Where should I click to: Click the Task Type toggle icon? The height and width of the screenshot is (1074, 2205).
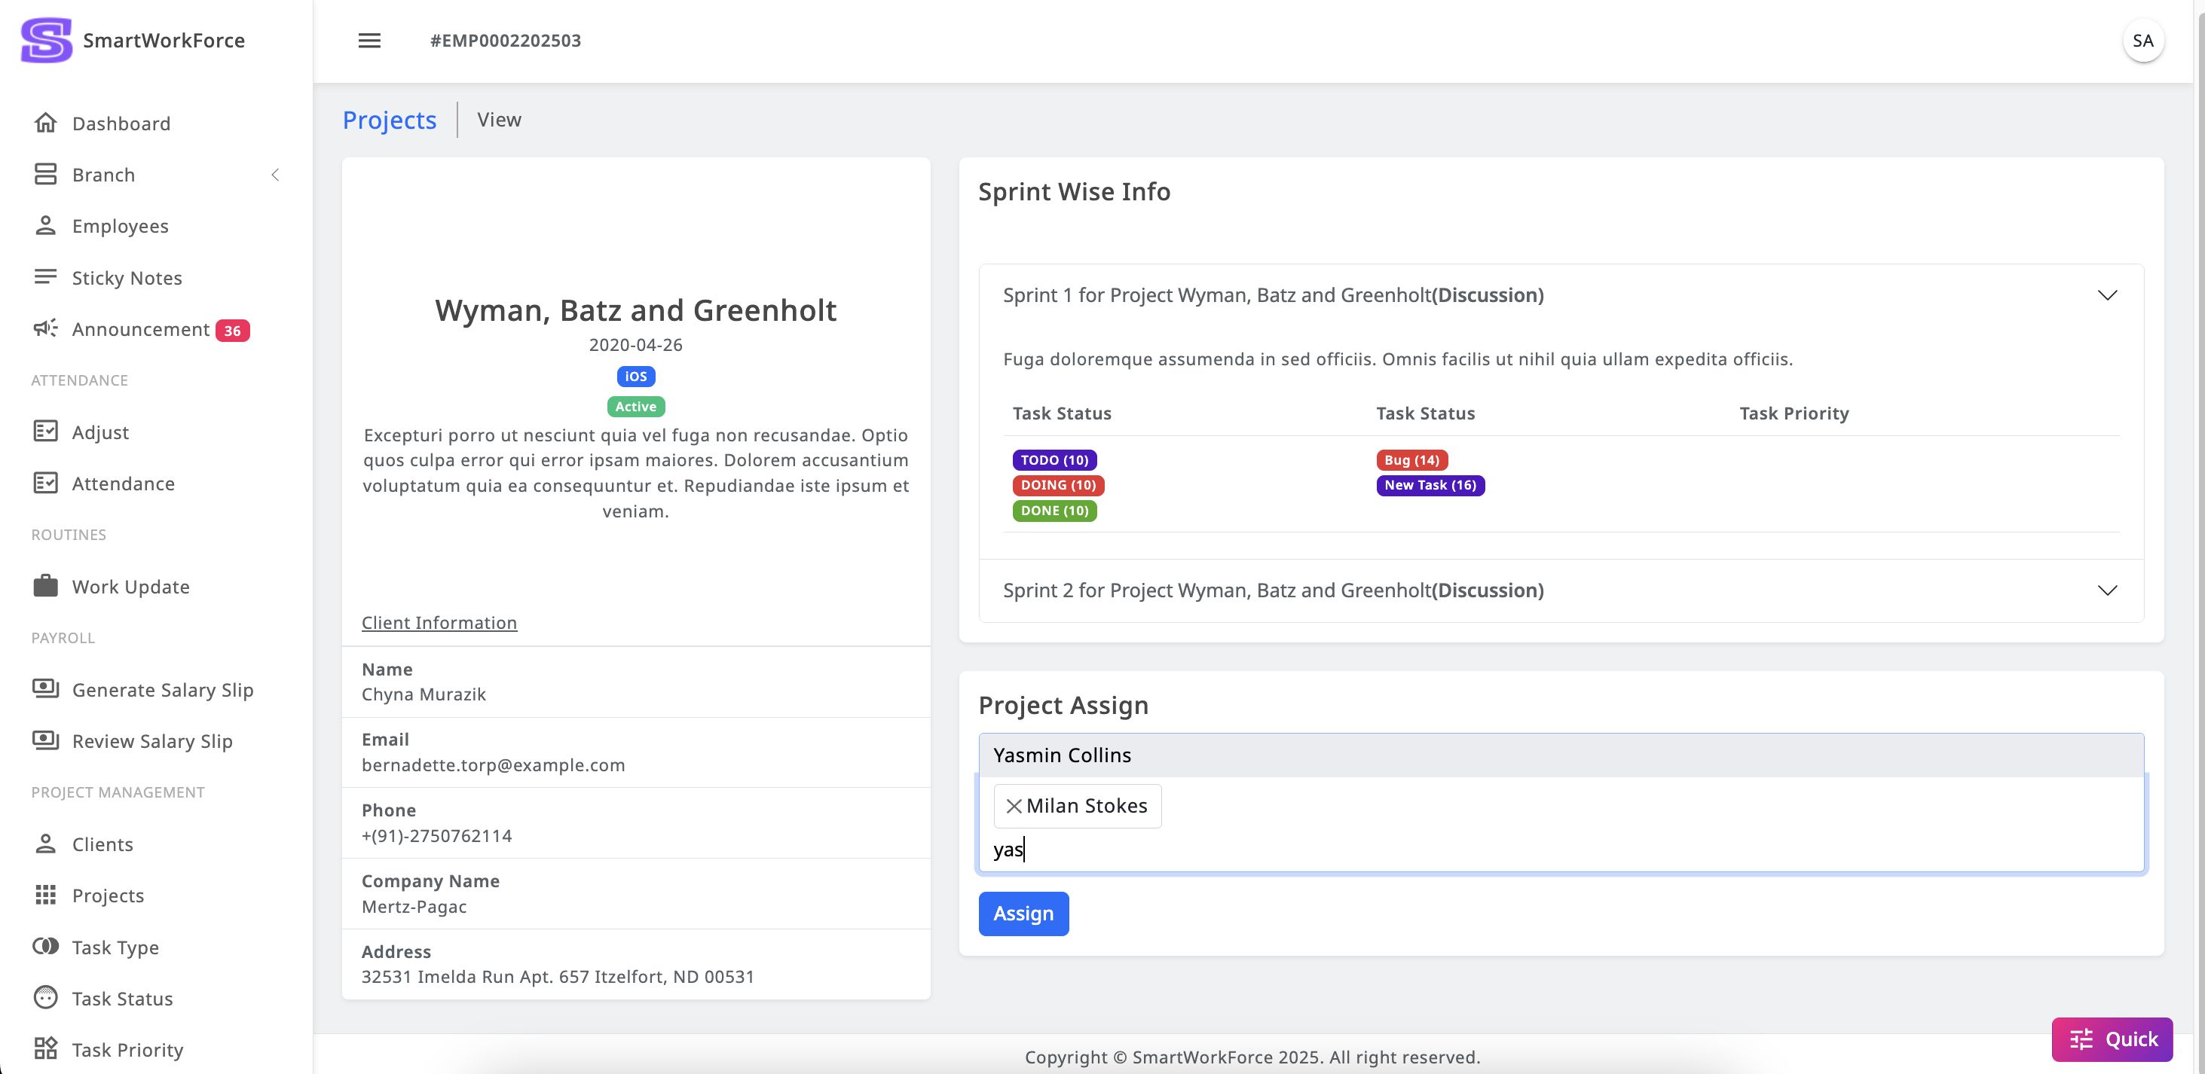[45, 947]
